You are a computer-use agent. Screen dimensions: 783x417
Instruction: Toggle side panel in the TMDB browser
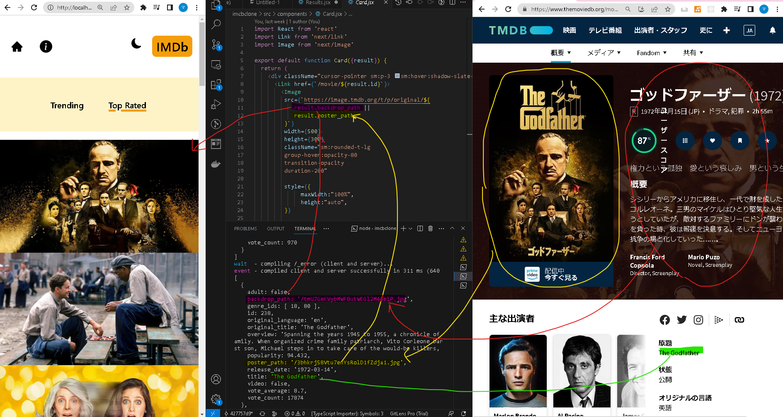point(751,9)
